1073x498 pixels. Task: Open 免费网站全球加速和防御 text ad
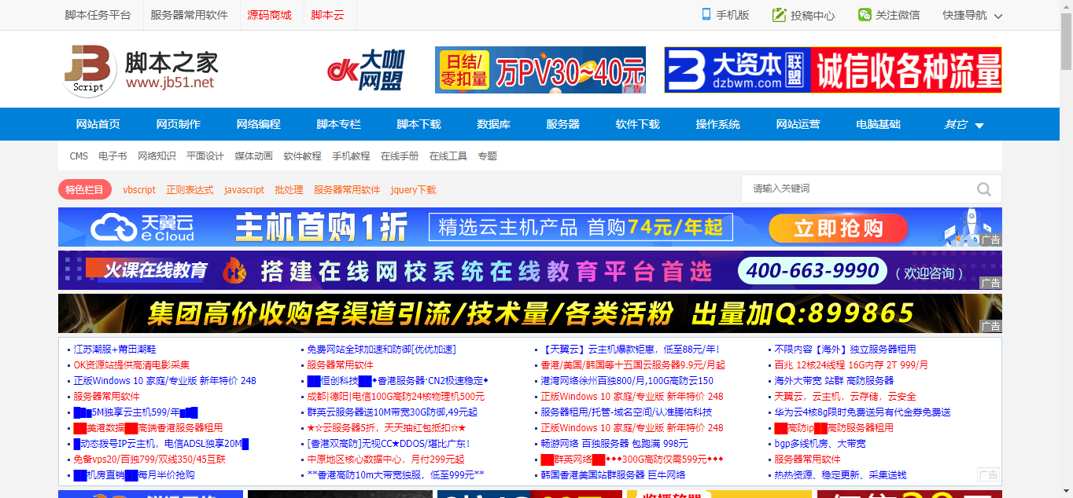coord(382,349)
